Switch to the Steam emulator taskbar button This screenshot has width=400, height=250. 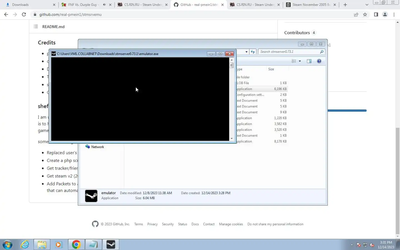(x=111, y=245)
